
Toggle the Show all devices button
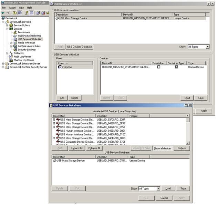click(x=162, y=148)
